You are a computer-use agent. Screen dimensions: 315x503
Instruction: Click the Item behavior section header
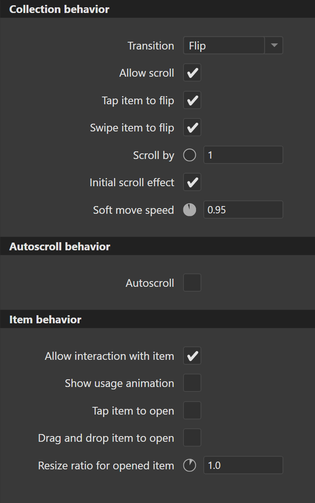click(x=45, y=320)
